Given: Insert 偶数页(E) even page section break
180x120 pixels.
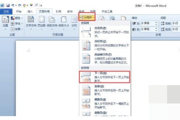Looking at the screenshot, I should [105, 103].
